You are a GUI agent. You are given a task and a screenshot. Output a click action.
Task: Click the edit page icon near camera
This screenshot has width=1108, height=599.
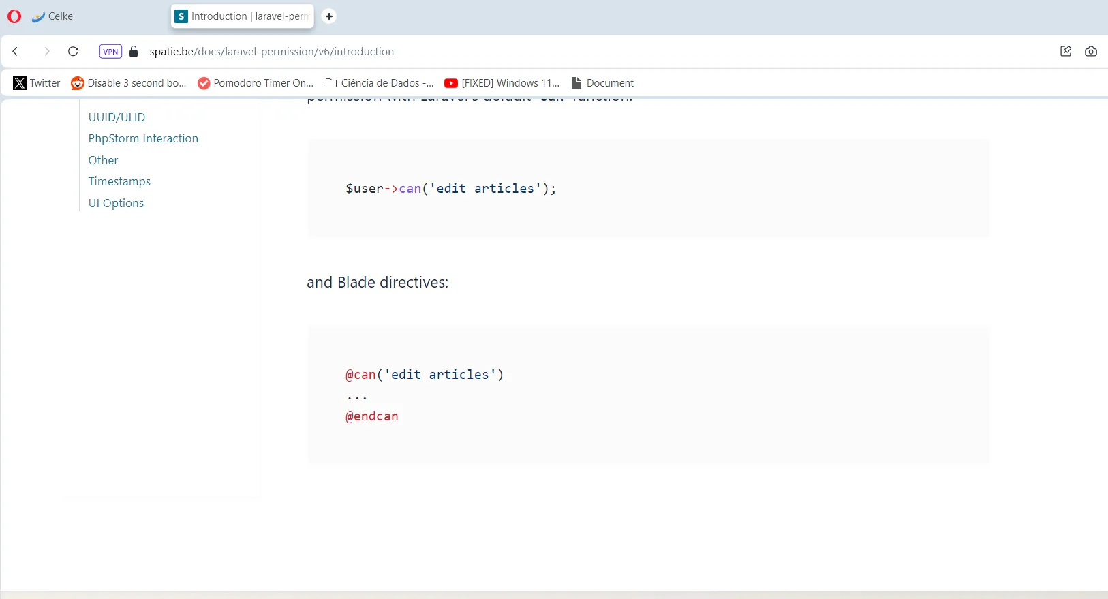1066,51
